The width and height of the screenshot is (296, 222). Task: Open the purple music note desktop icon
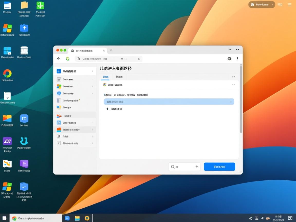[x=7, y=141]
